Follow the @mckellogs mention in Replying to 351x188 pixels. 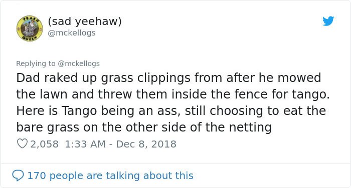click(x=79, y=63)
